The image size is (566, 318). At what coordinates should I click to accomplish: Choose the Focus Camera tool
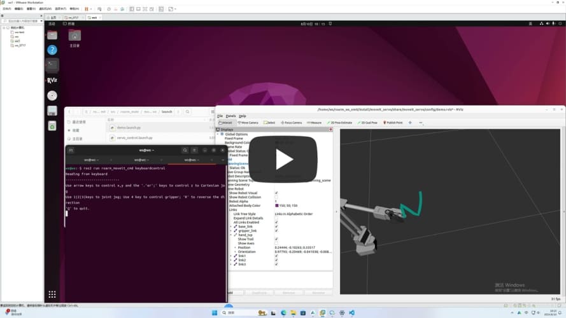click(x=292, y=123)
